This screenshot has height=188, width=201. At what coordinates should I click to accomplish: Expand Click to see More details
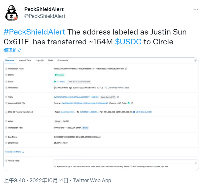point(14,152)
